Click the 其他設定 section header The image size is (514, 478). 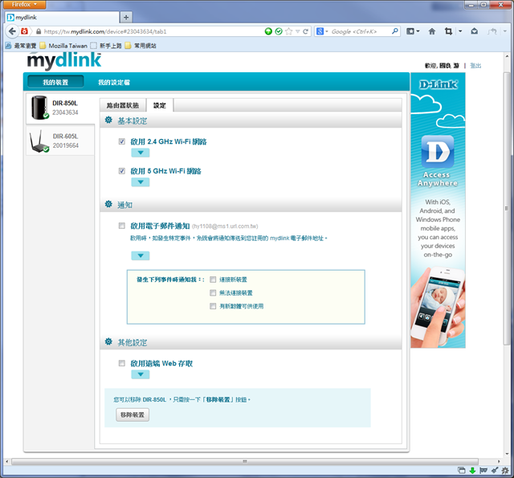(x=251, y=342)
